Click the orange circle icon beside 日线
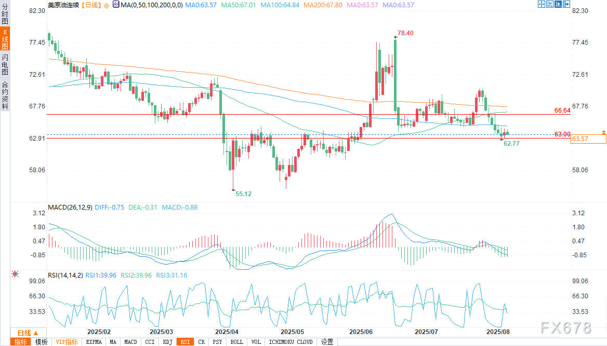Image resolution: width=607 pixels, height=346 pixels. pyautogui.click(x=106, y=5)
